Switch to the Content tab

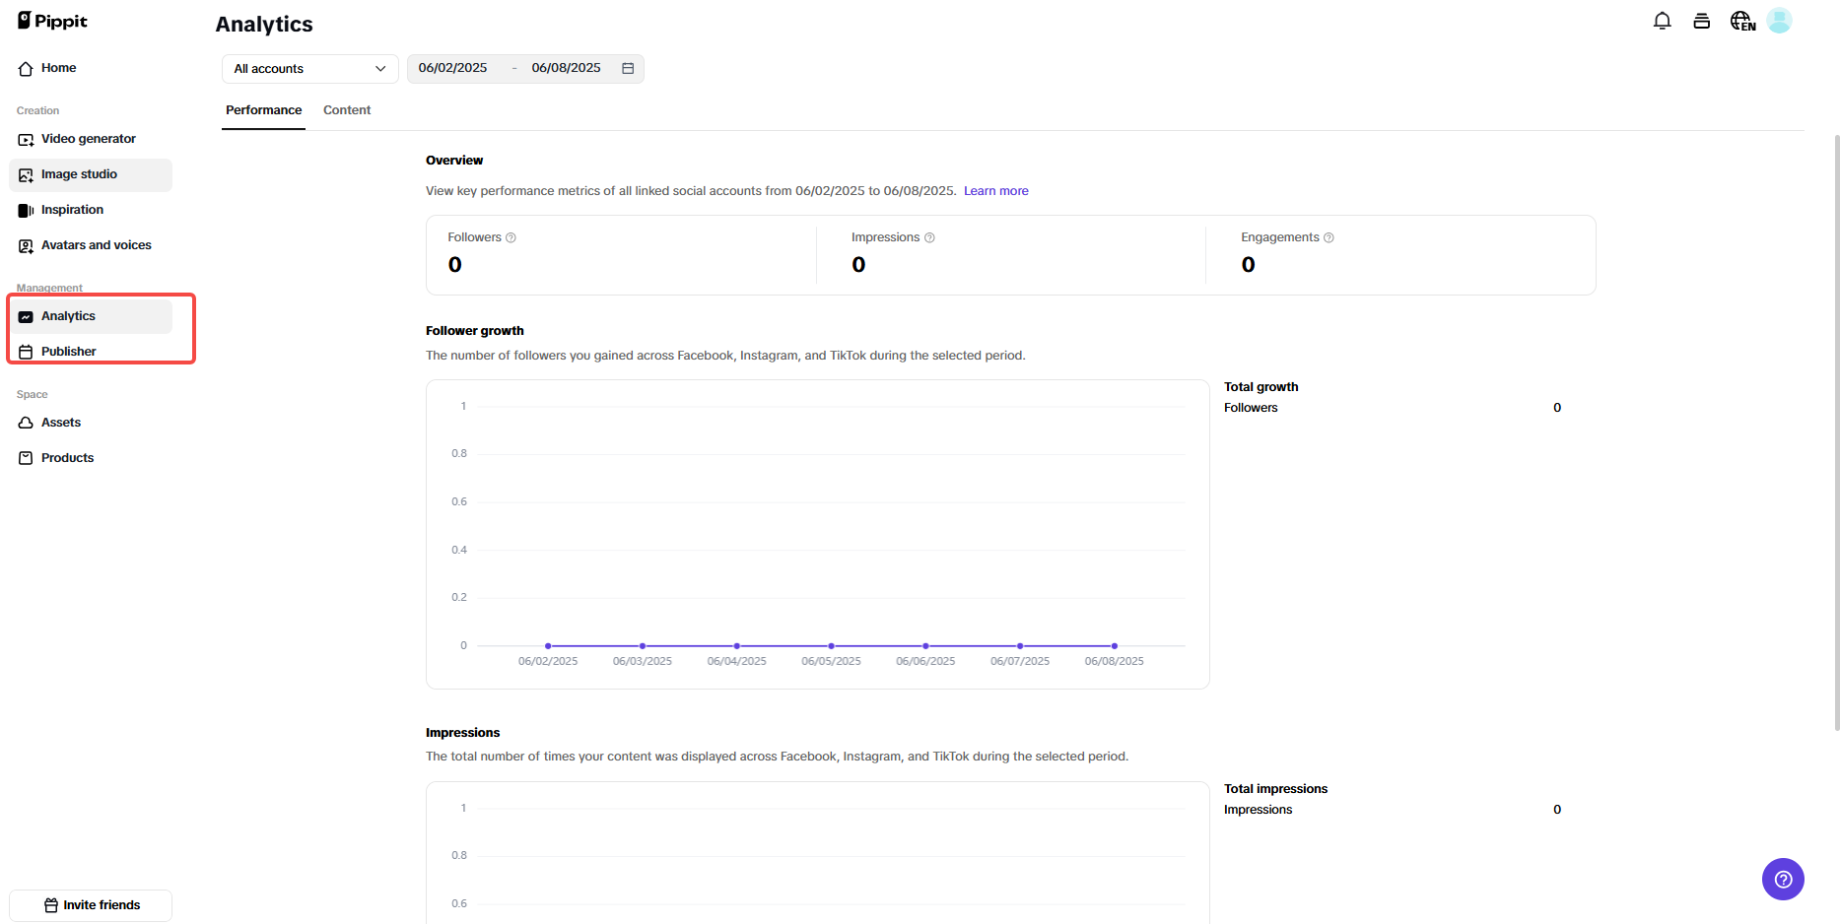tap(347, 110)
